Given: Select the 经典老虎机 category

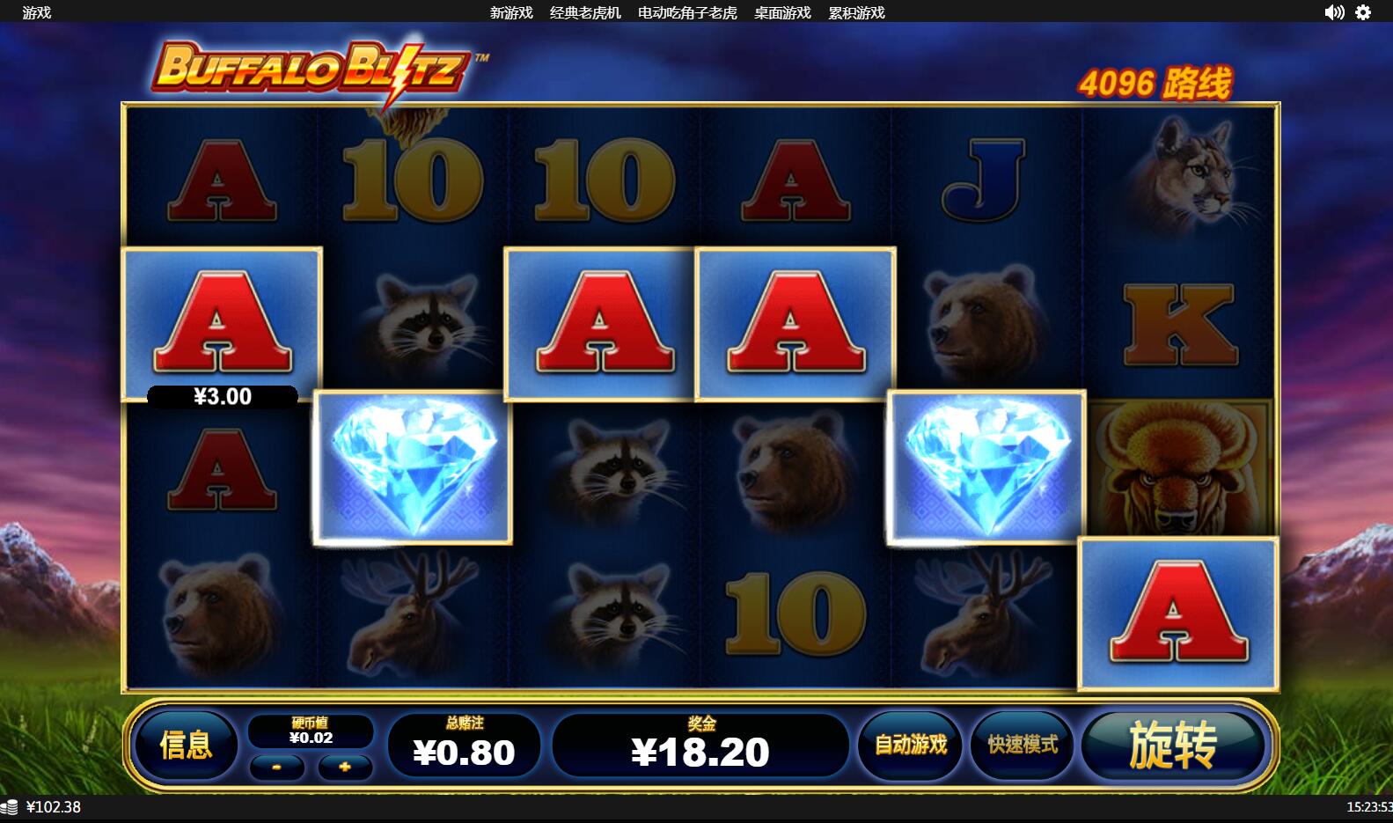Looking at the screenshot, I should [585, 12].
